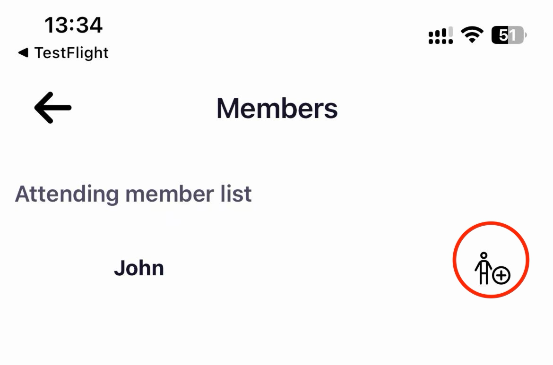Tap the cellular signal dots icon
553x365 pixels.
[x=441, y=35]
